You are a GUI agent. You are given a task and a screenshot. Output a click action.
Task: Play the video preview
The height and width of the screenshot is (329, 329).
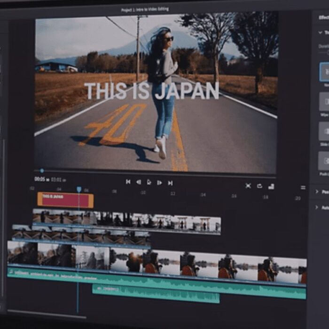(149, 182)
